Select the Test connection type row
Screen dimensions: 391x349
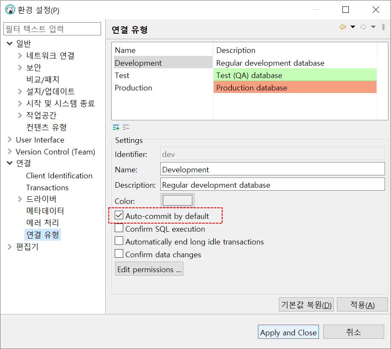[245, 75]
